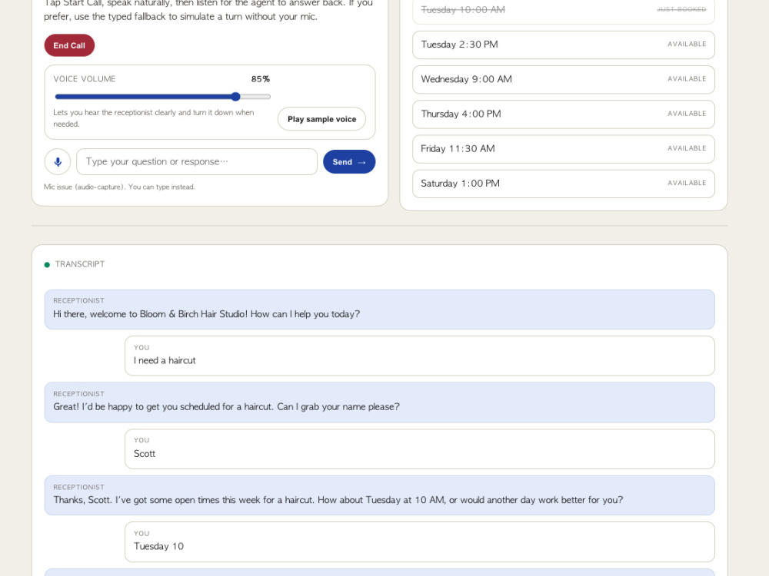The height and width of the screenshot is (576, 769).
Task: Click the booked Tuesday 10:00 AM slot
Action: click(564, 10)
